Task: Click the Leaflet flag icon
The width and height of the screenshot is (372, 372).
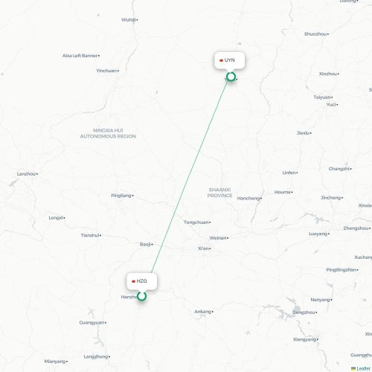Action: [x=353, y=369]
